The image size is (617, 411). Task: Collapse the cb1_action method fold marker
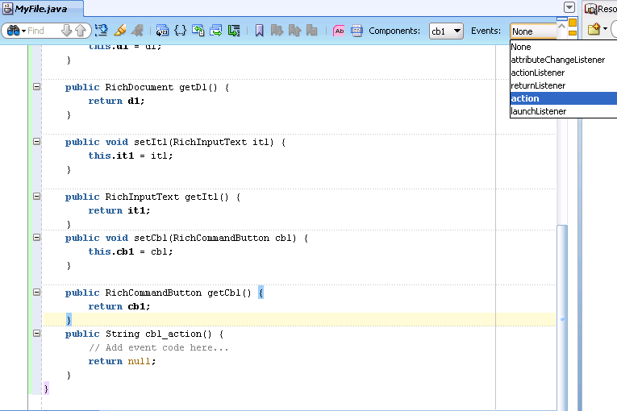click(x=36, y=333)
